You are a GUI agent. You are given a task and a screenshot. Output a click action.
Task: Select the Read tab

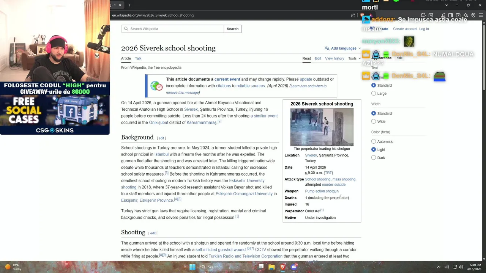tap(306, 58)
